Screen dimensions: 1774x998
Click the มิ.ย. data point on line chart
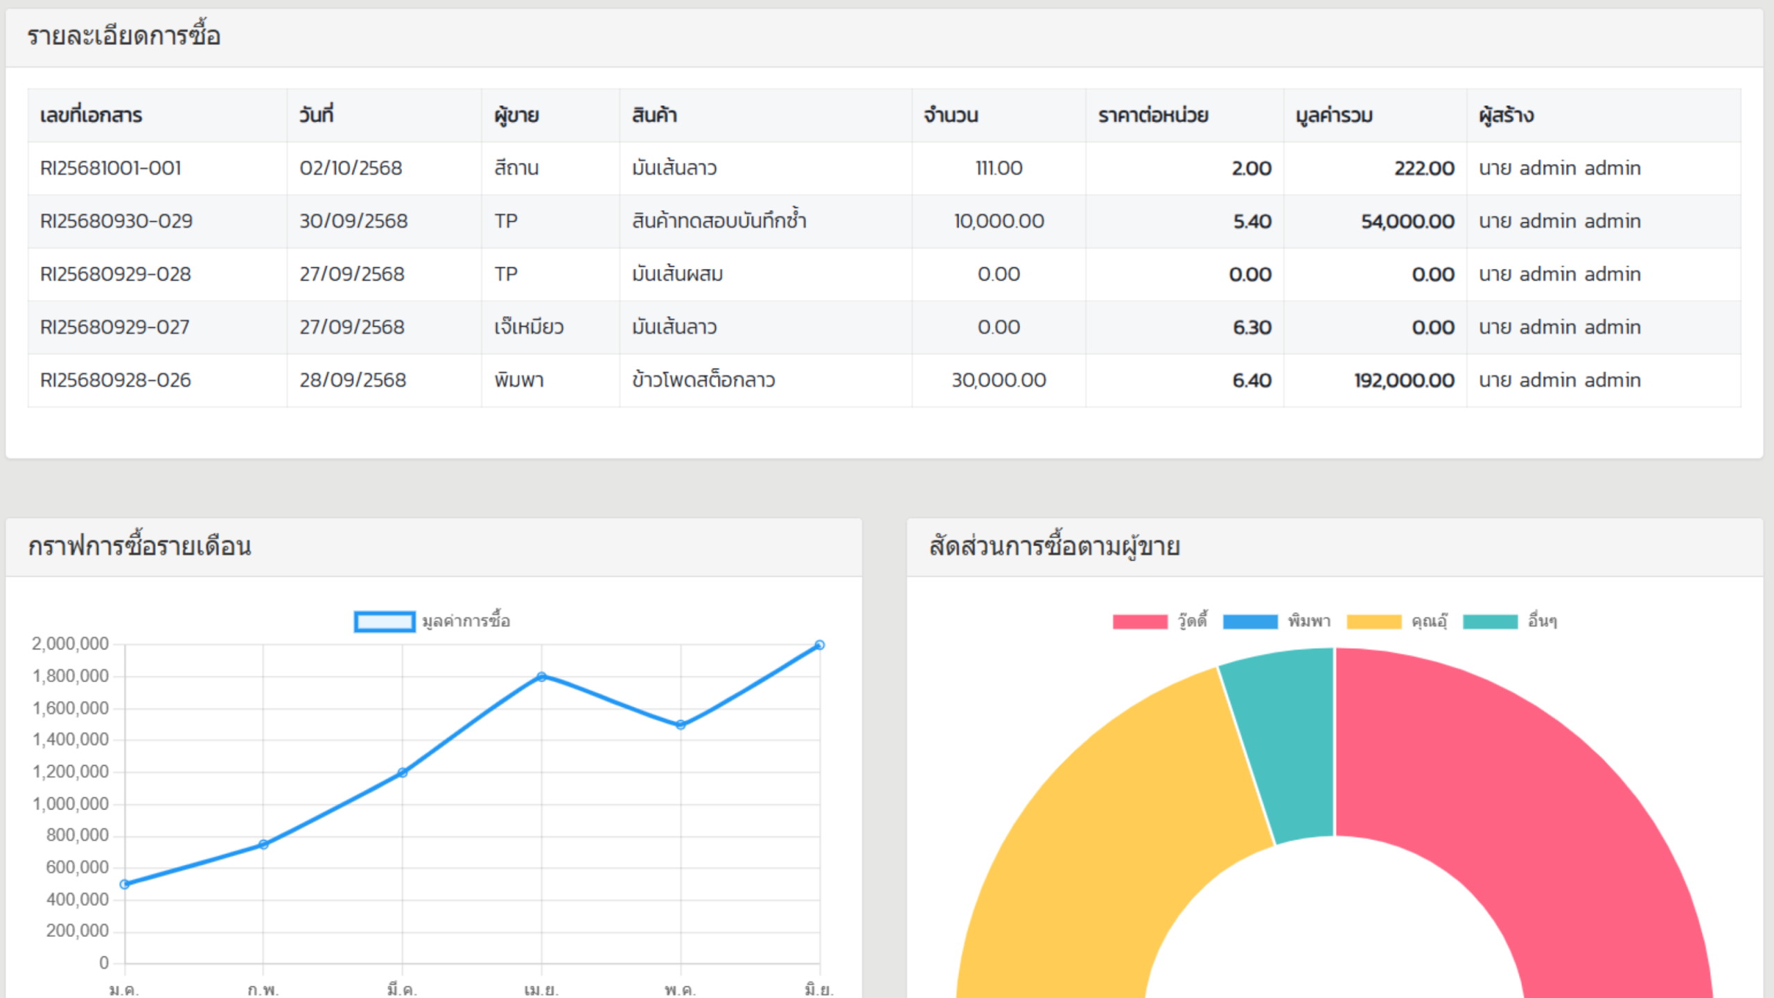pyautogui.click(x=819, y=645)
